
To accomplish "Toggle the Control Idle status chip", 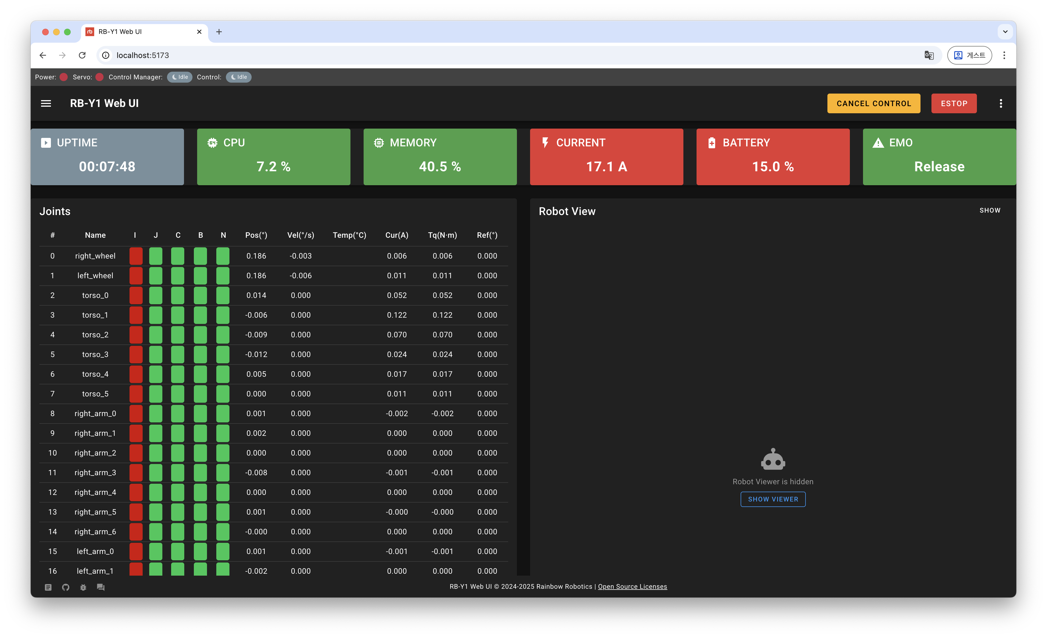I will pos(238,77).
